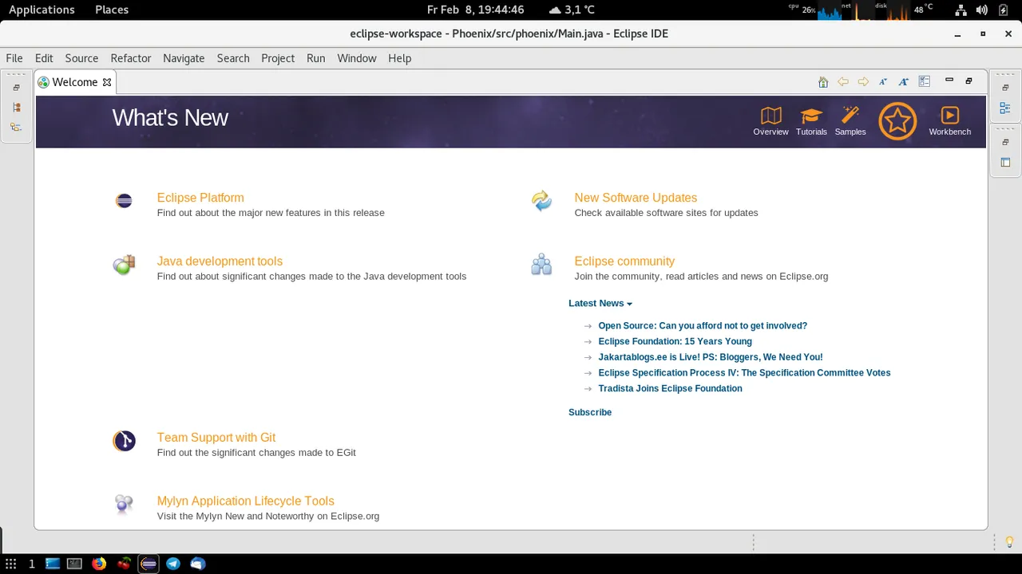The width and height of the screenshot is (1022, 574).
Task: Click the network icon in top panel
Action: 961,10
